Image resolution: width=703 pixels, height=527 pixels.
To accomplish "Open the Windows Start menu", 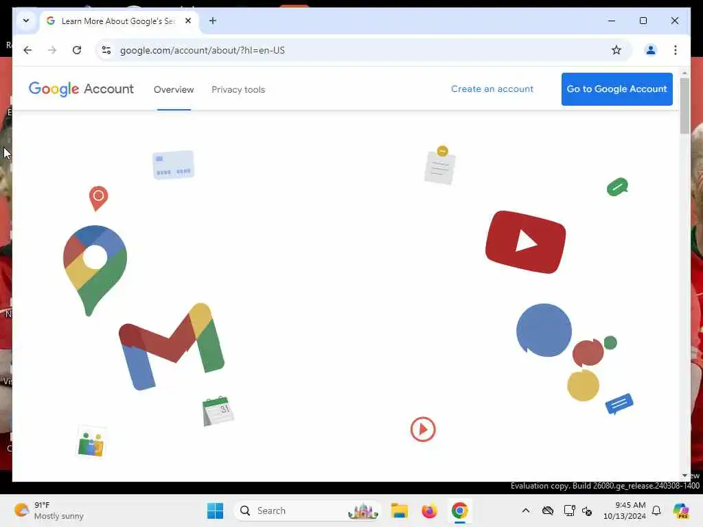I will click(x=215, y=511).
